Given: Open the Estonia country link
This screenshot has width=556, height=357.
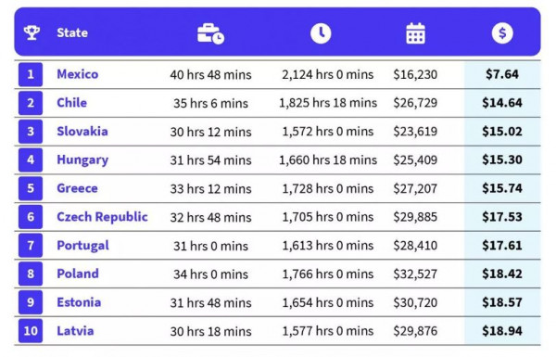Looking at the screenshot, I should 79,302.
